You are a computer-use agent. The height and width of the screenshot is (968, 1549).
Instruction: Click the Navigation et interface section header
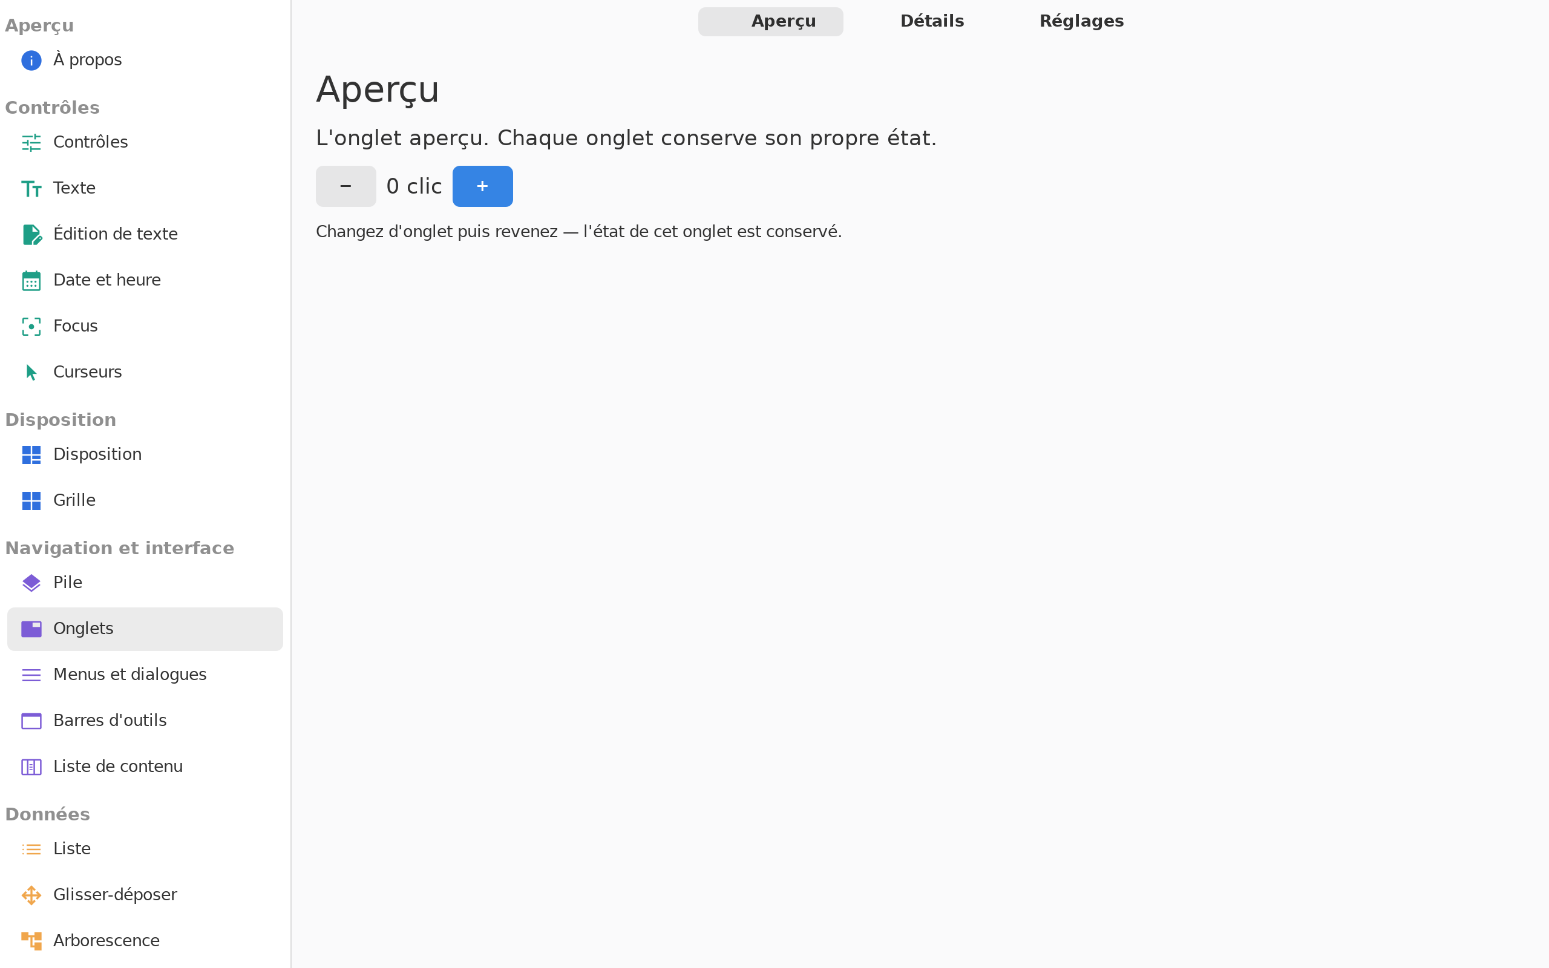[120, 549]
